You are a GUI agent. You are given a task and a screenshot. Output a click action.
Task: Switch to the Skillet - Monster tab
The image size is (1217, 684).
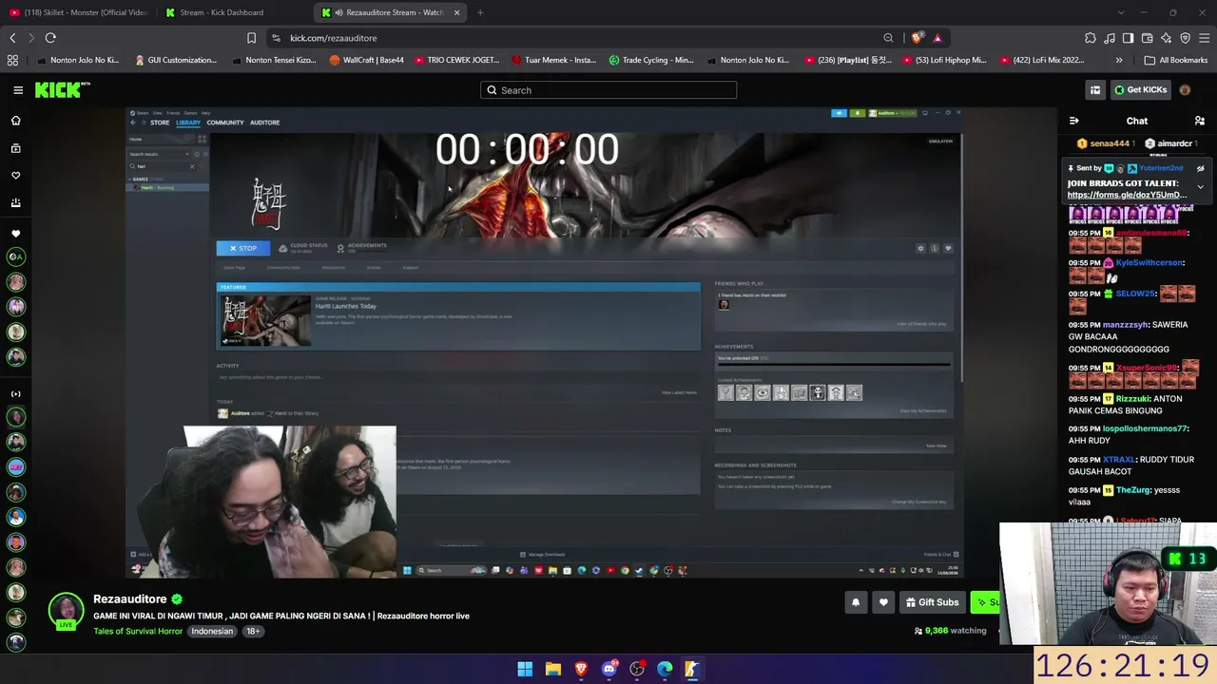pos(79,12)
